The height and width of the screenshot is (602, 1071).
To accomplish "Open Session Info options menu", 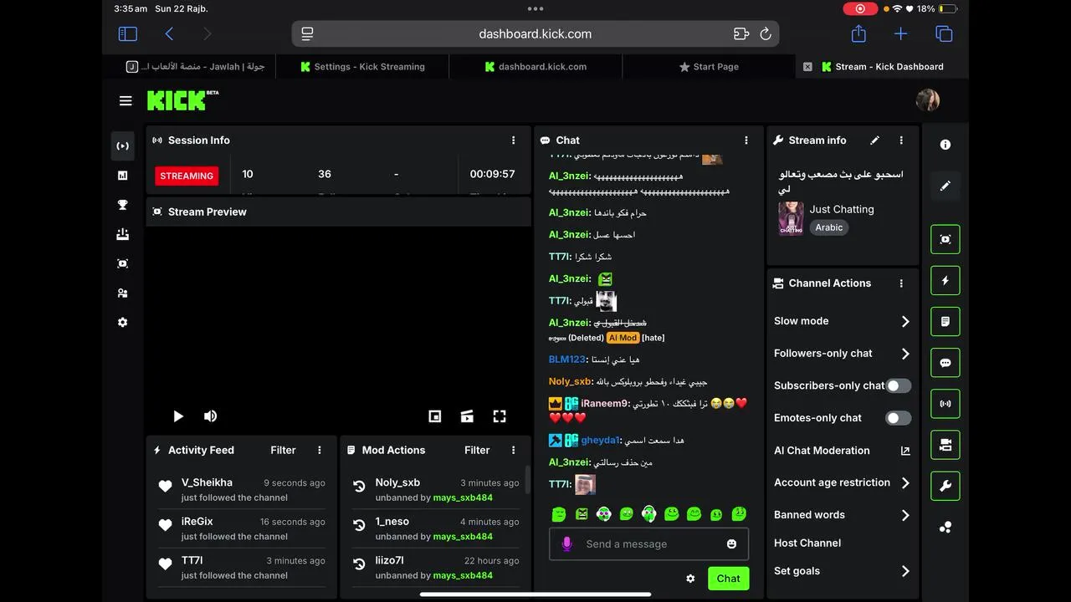I will [514, 140].
